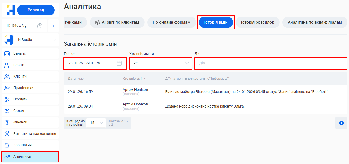Image resolution: width=349 pixels, height=164 pixels.
Task: Switch to the Історія розсилок tab
Action: tap(258, 22)
